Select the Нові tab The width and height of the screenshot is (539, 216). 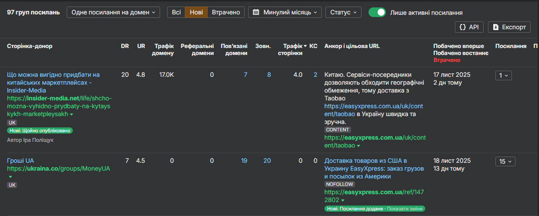(x=196, y=12)
